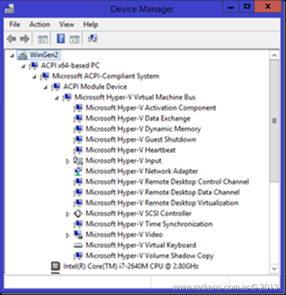Open the View menu
This screenshot has width=286, height=295.
(67, 25)
